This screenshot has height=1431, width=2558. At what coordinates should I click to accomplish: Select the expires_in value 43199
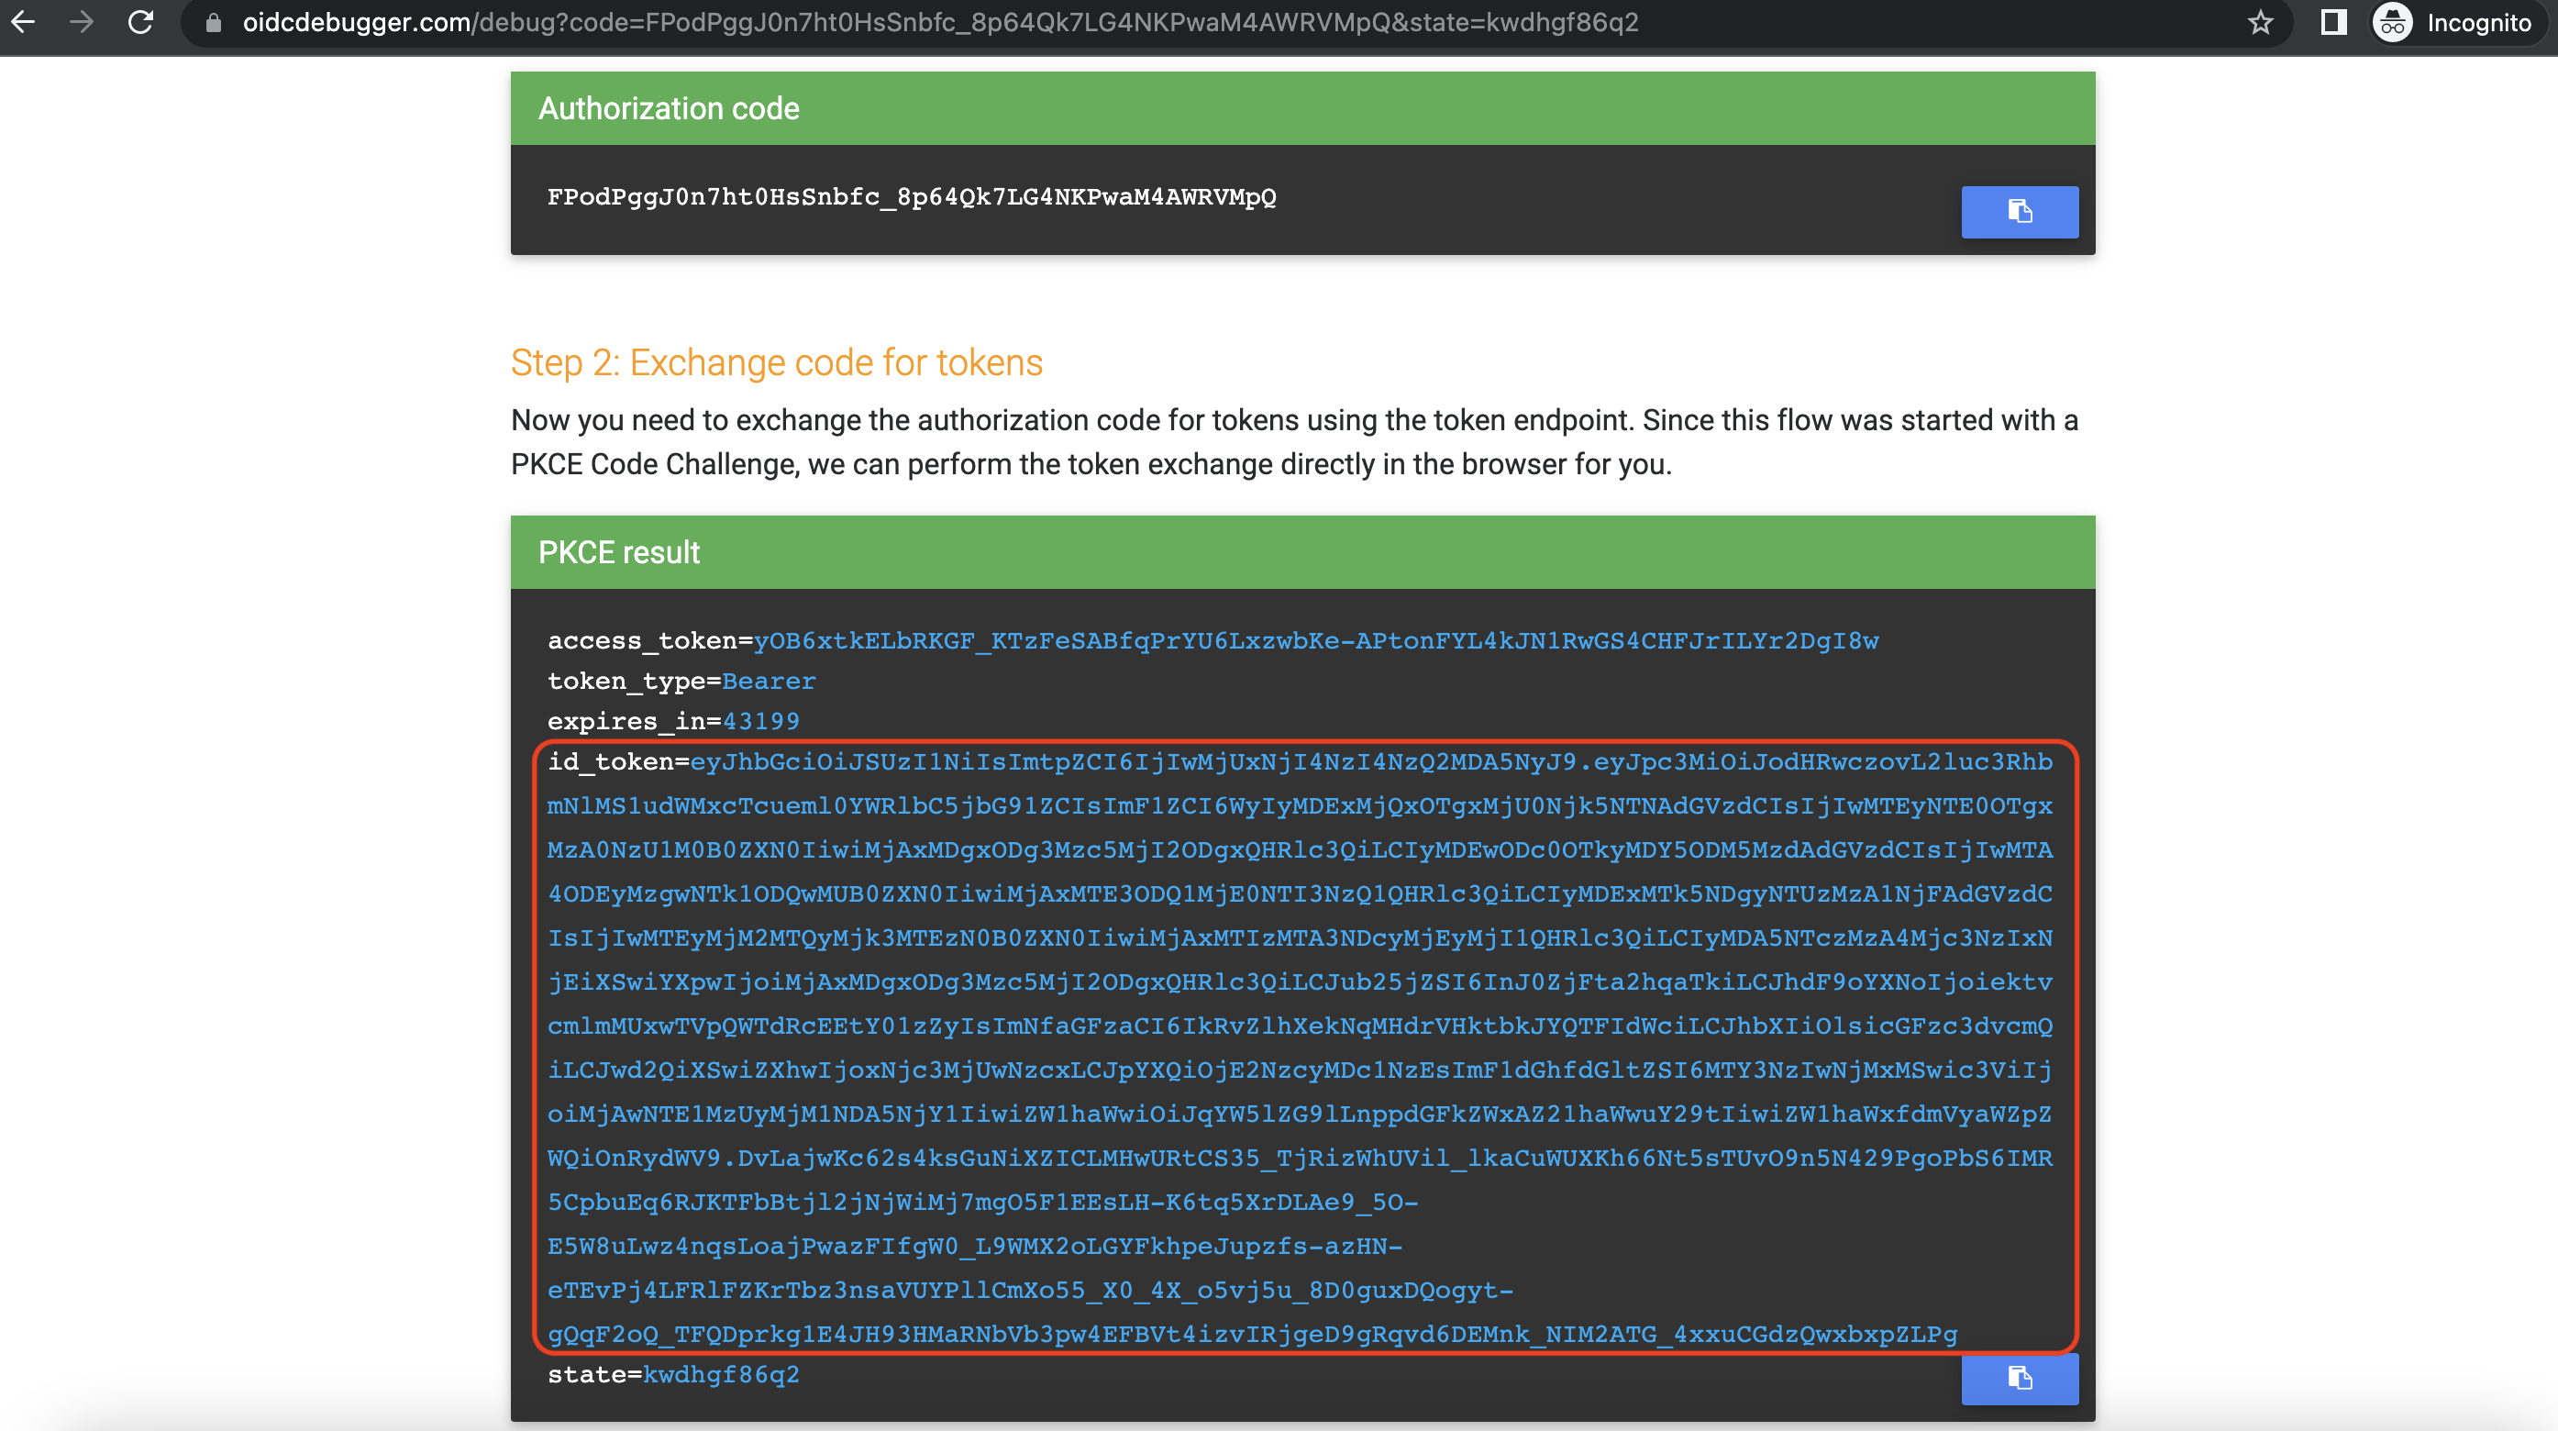point(760,721)
